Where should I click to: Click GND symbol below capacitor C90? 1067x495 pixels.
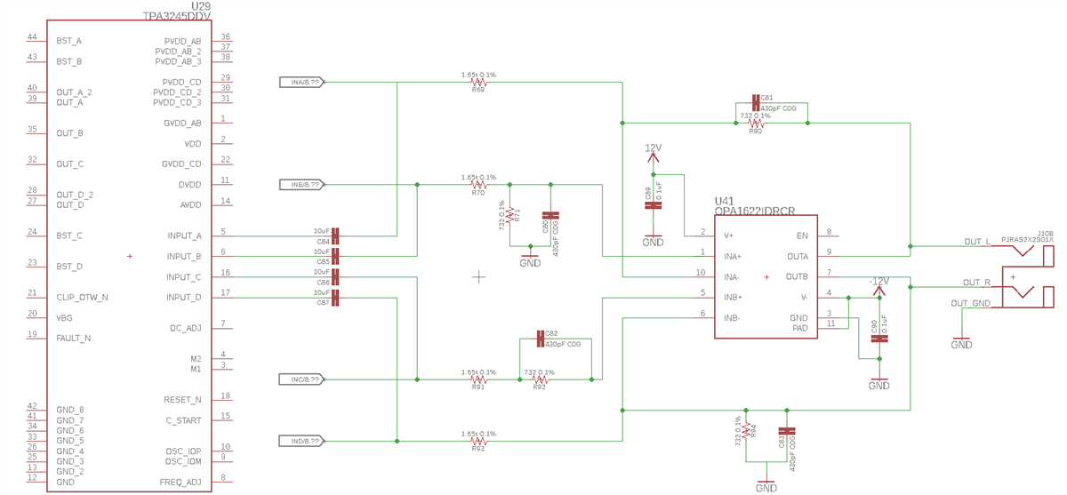879,383
